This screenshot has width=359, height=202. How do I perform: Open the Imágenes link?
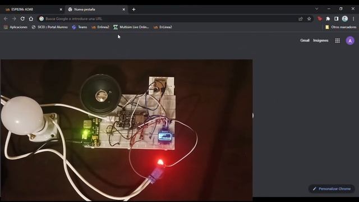point(320,40)
